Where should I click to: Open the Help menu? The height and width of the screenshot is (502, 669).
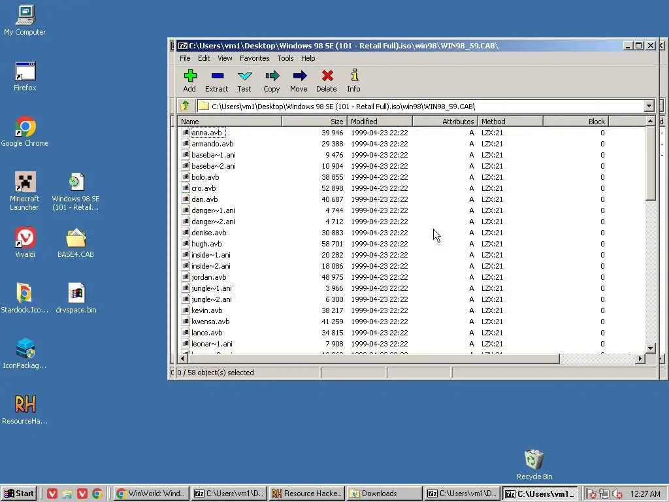(308, 58)
